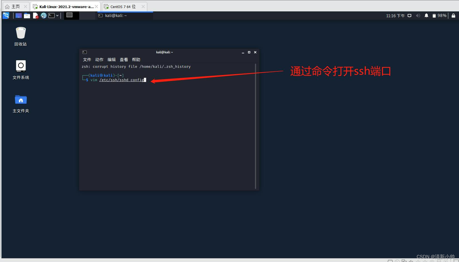Close the 主页 tab
The image size is (459, 262).
[x=25, y=7]
